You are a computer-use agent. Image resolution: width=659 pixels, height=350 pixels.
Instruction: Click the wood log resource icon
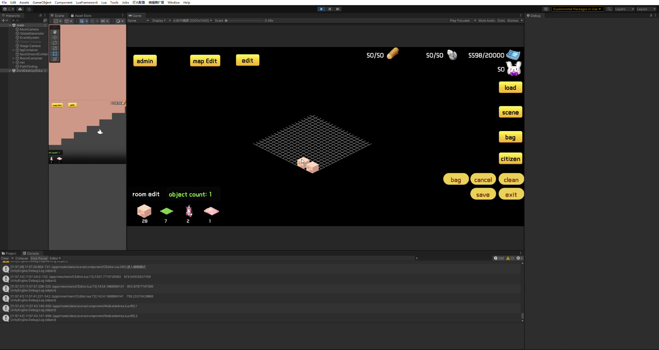tap(393, 54)
